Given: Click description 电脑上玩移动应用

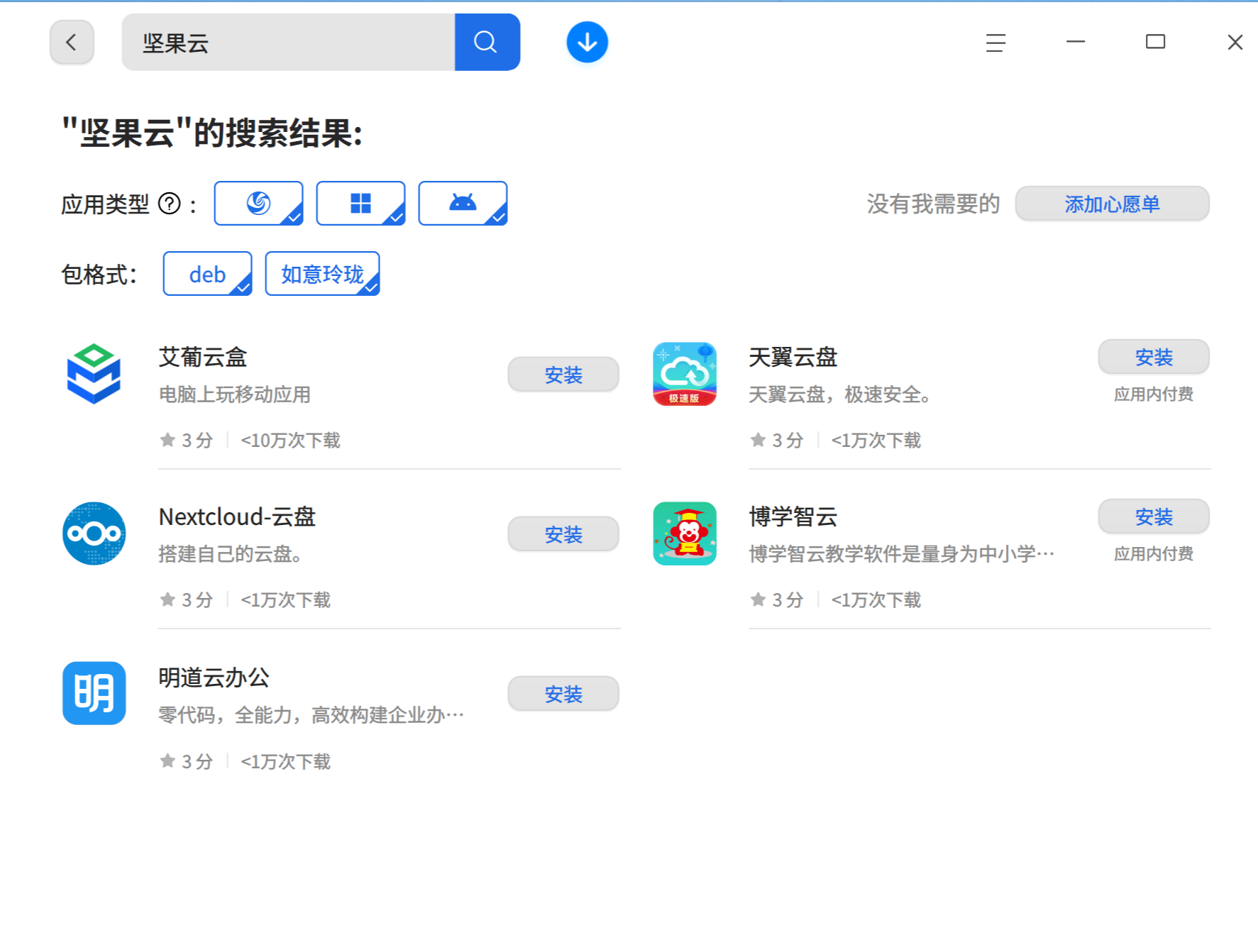Looking at the screenshot, I should tap(235, 394).
